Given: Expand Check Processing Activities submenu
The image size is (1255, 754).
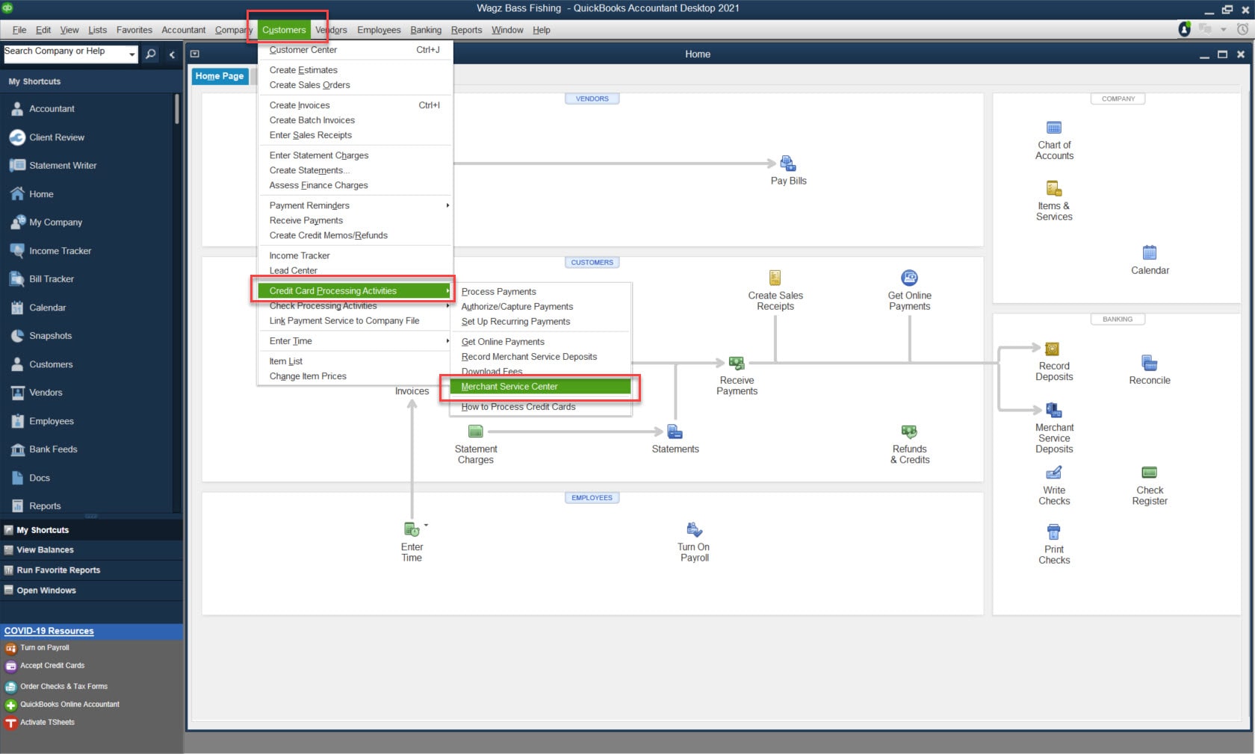Looking at the screenshot, I should point(355,306).
